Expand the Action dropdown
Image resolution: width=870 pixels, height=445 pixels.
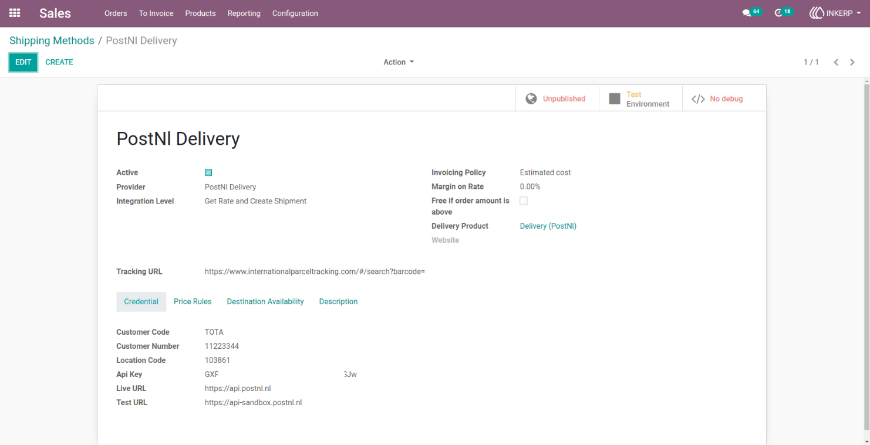click(399, 62)
